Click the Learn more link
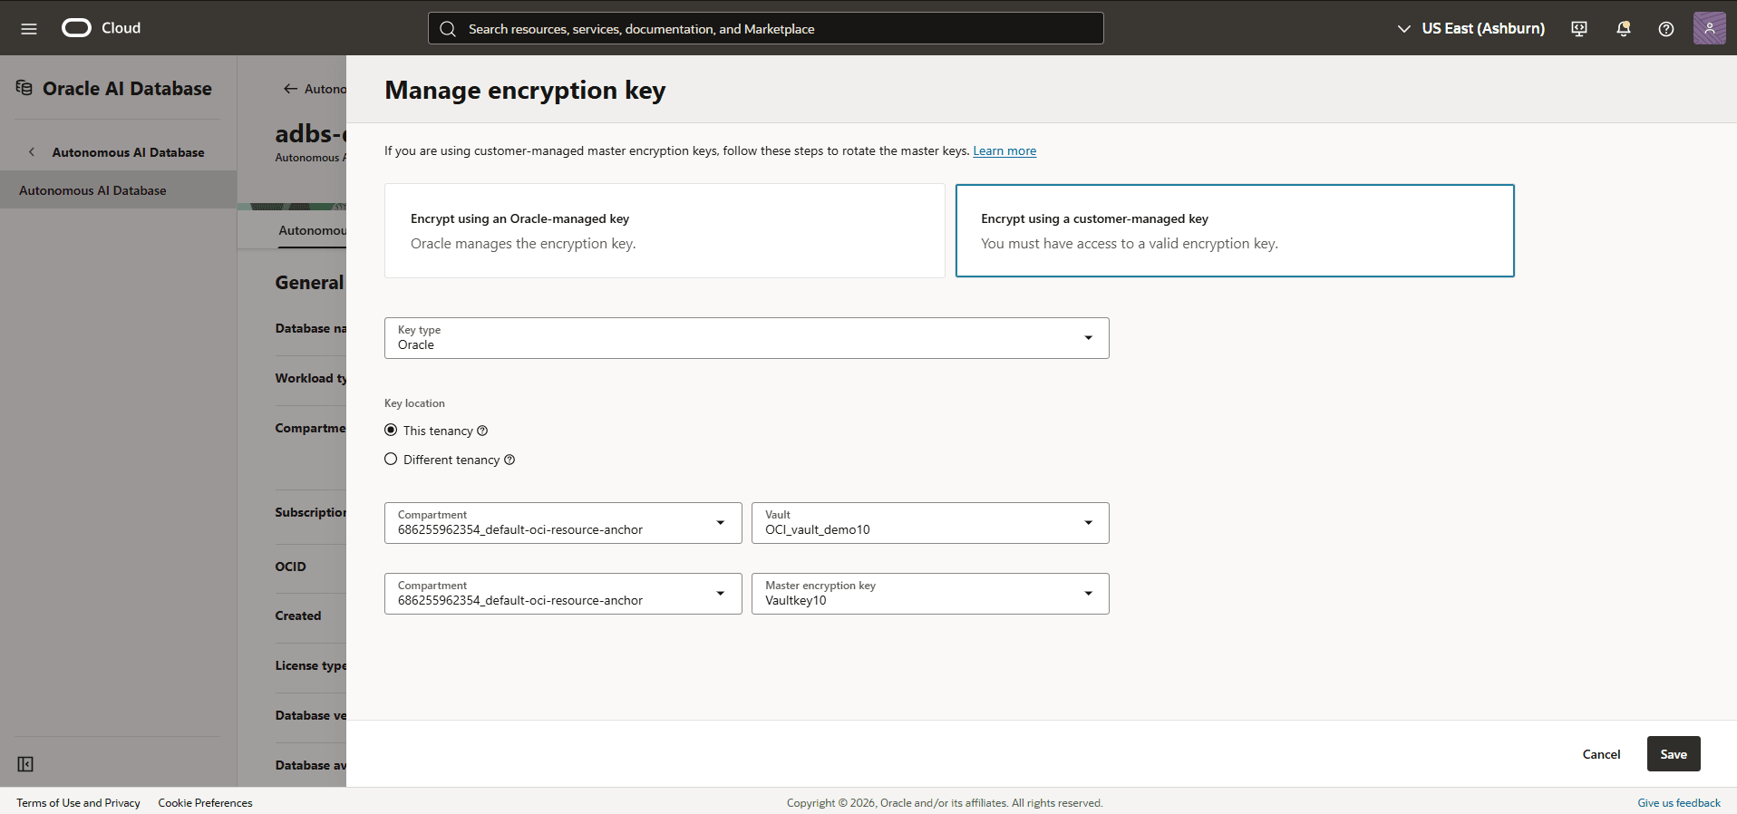Viewport: 1737px width, 814px height. pos(1004,151)
